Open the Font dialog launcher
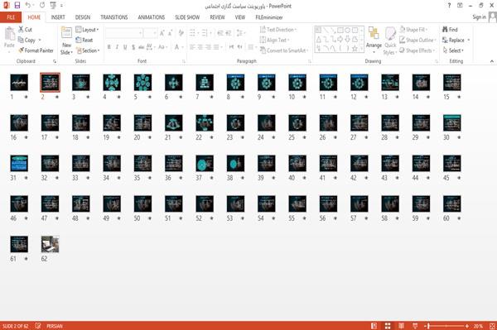This screenshot has width=497, height=330. point(184,61)
